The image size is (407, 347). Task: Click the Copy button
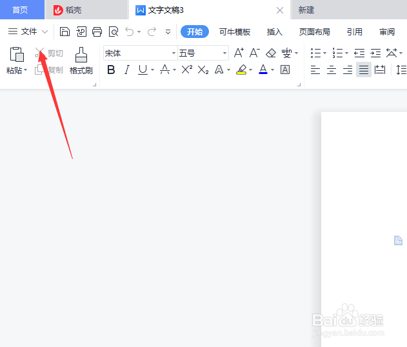tap(49, 70)
